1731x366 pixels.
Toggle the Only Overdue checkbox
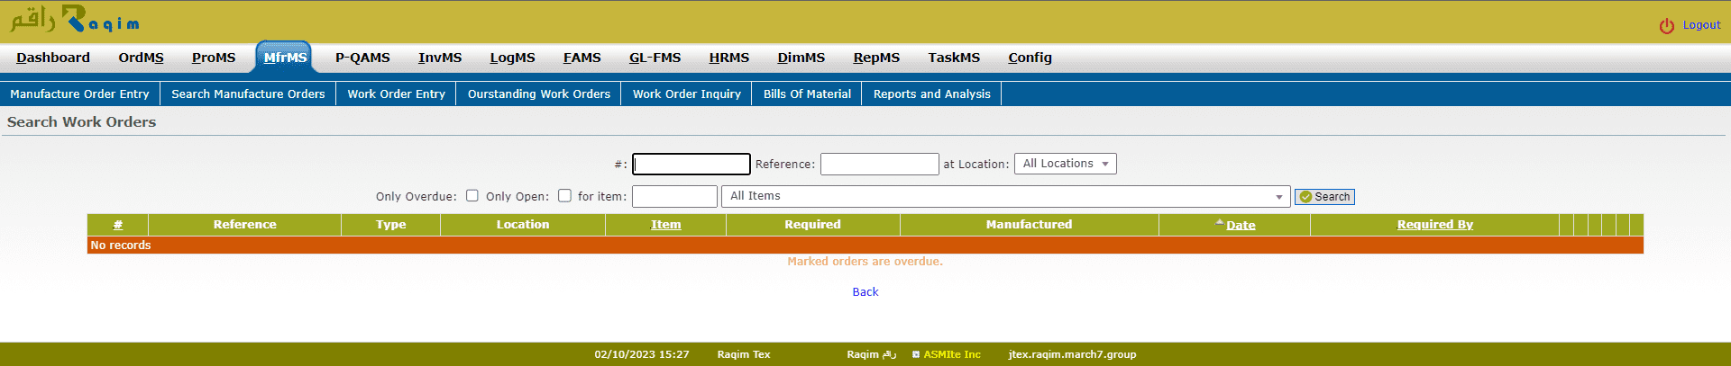(x=472, y=196)
